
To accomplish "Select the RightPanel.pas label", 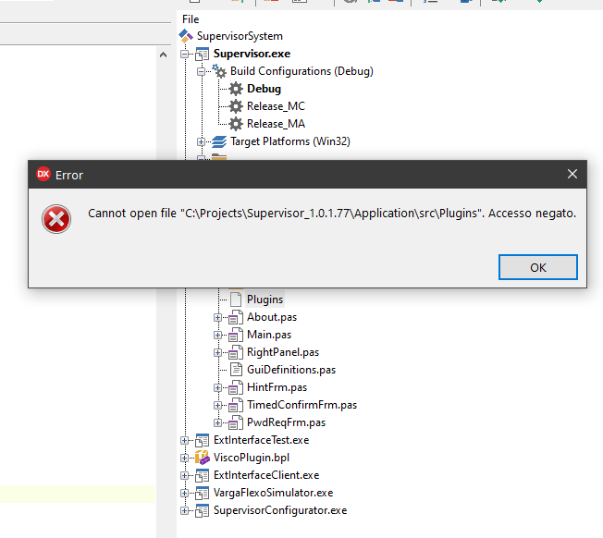I will [283, 352].
